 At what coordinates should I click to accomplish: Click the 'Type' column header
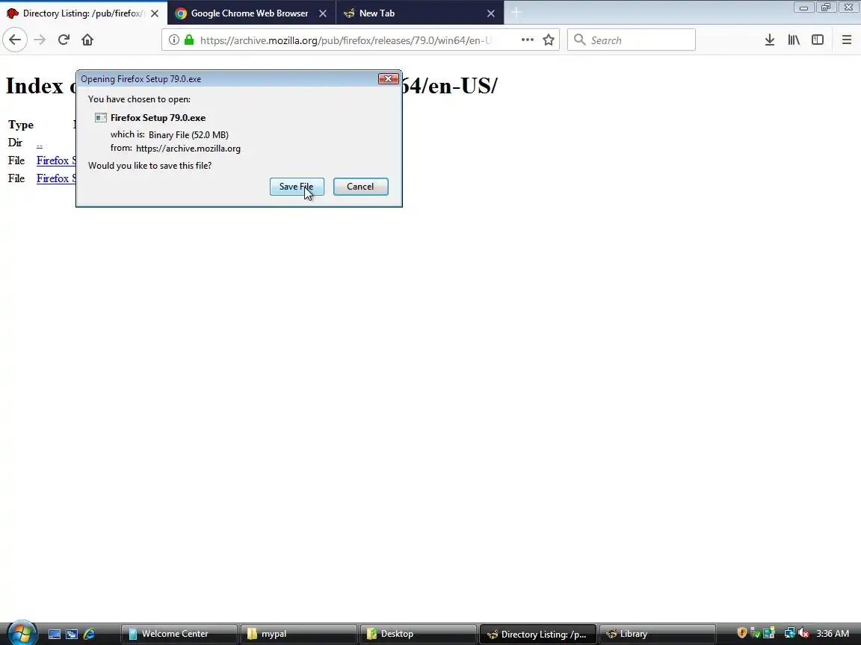pos(21,125)
